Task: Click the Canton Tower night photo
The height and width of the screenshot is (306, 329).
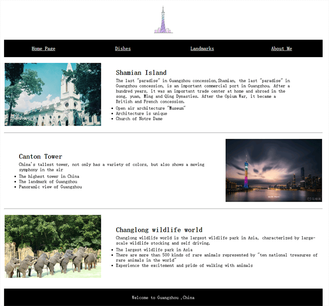Action: [x=273, y=170]
